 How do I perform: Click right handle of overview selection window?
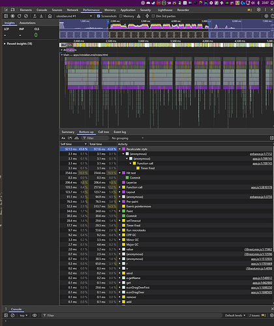[x=209, y=22]
